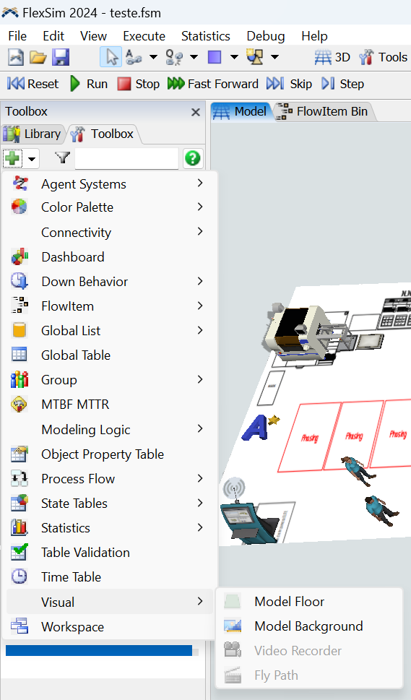The width and height of the screenshot is (411, 700).
Task: Click the open folder icon
Action: click(38, 57)
